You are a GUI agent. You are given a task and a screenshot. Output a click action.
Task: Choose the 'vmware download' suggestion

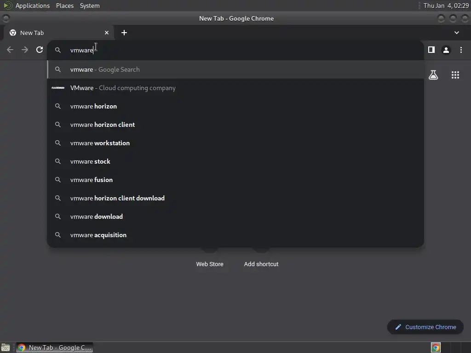pos(235,216)
